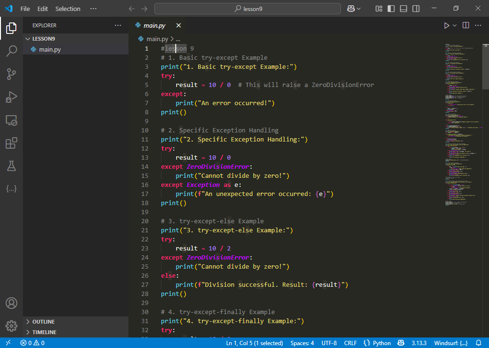Screen dimensions: 489x348
Task: Toggle the Primary Side Bar
Action: click(x=391, y=9)
